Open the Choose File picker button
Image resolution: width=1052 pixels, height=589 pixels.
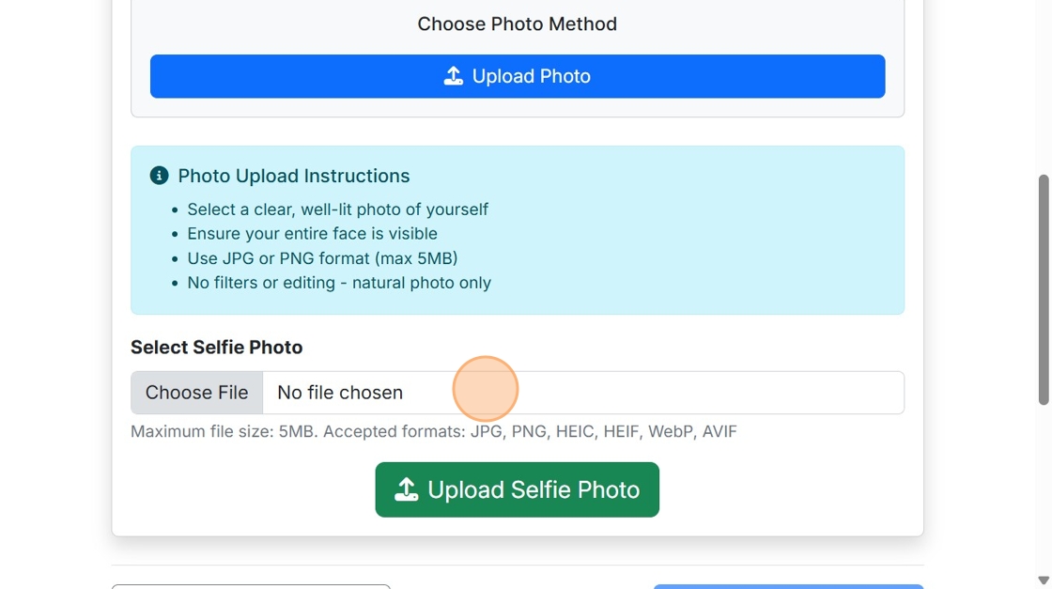(197, 393)
